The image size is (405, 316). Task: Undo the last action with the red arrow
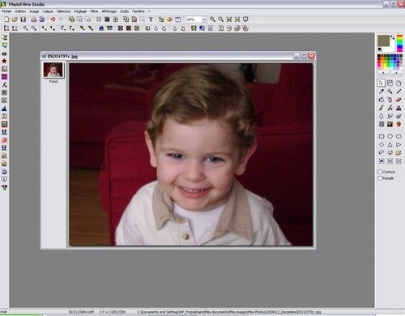tap(53, 19)
